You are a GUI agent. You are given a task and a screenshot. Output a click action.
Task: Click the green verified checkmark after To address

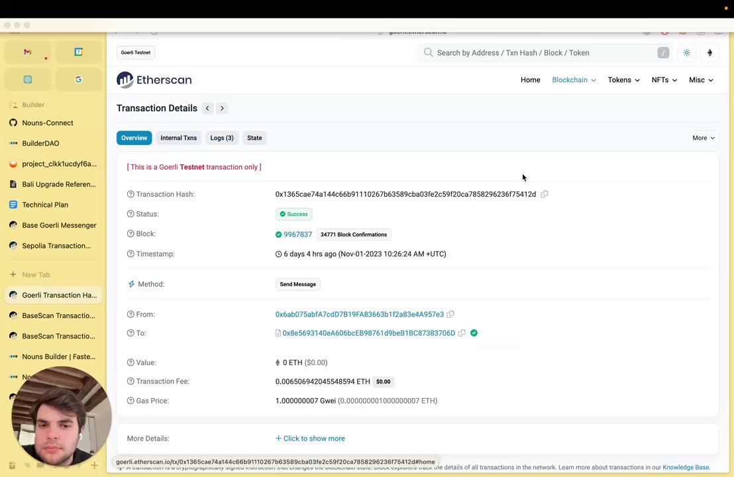(474, 333)
